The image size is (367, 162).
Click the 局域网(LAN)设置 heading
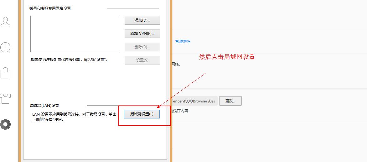44,106
